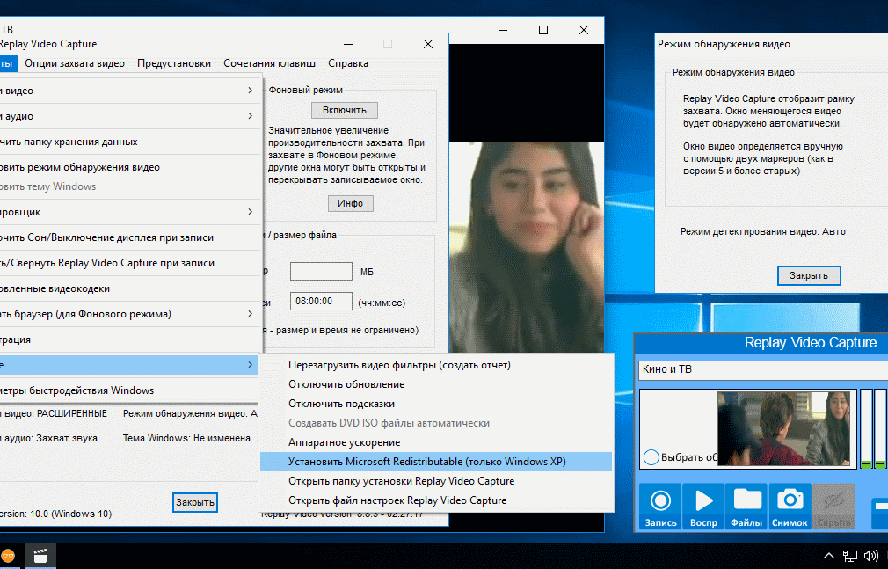Select 'ть/Свернуть Replay Video Capture при записи' entry
The height and width of the screenshot is (569, 888).
point(130,263)
